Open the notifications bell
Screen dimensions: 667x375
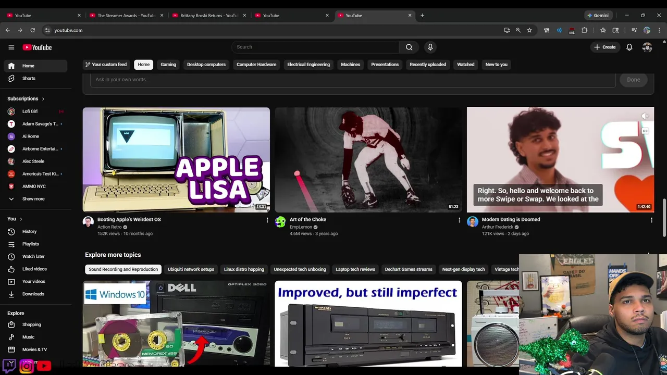coord(629,47)
